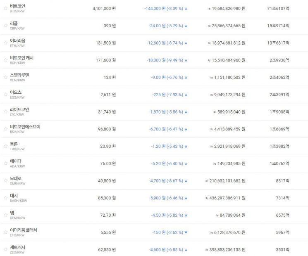This screenshot has width=308, height=256.
Task: Click the star beside 이오스 EOS/KRW
Action: [x=5, y=95]
